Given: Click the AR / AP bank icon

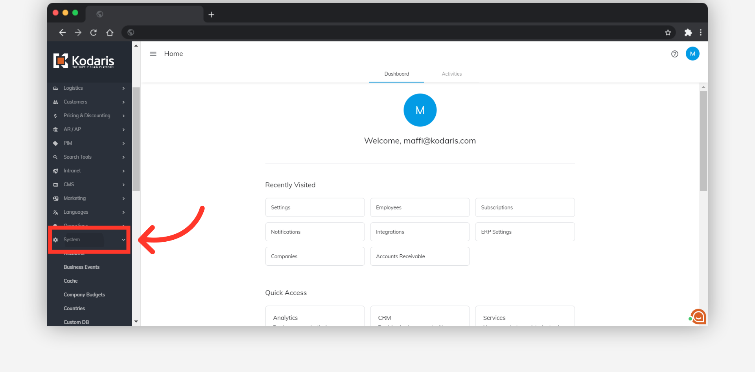Looking at the screenshot, I should 55,130.
